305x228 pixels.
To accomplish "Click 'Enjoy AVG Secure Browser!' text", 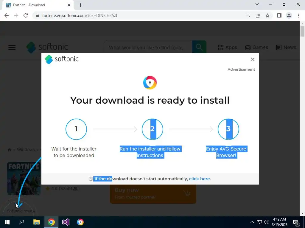I will tap(226, 152).
